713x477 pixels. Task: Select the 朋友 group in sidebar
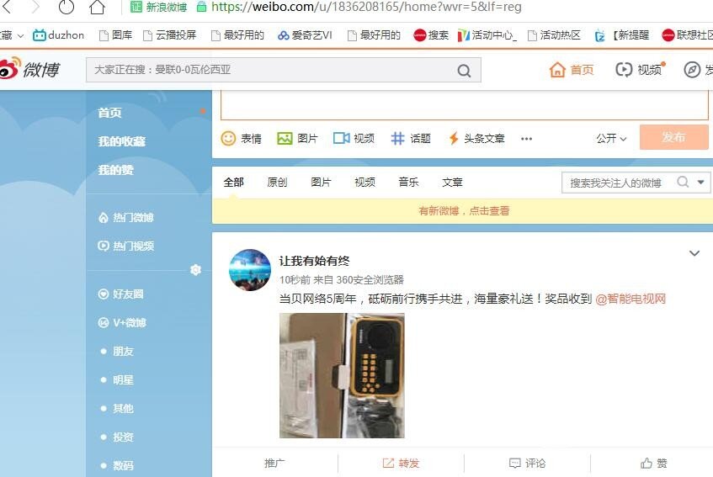pyautogui.click(x=123, y=351)
